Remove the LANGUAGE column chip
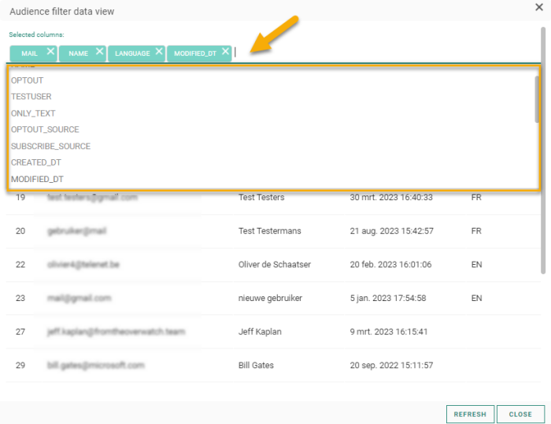This screenshot has height=424, width=551. (x=159, y=51)
